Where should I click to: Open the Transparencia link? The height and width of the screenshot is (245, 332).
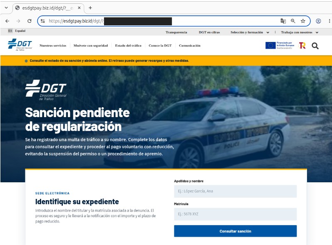[x=176, y=32]
